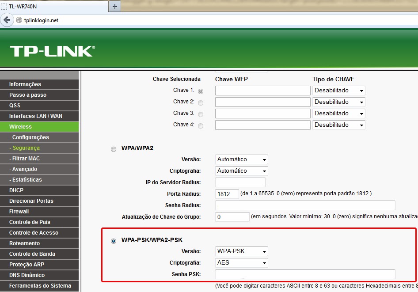Click the Chave 1 WEP key field
418x292 pixels.
pos(263,91)
